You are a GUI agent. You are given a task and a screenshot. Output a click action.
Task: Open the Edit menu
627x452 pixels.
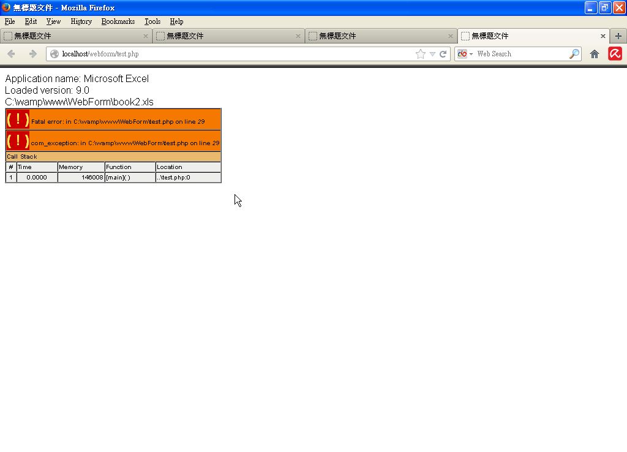tap(31, 21)
